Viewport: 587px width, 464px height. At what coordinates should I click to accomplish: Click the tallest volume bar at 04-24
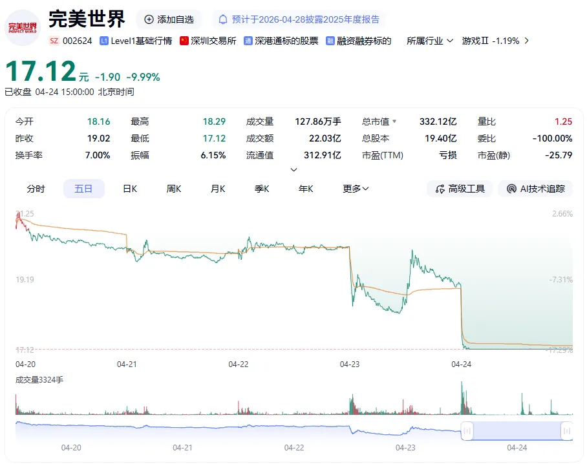click(x=462, y=398)
